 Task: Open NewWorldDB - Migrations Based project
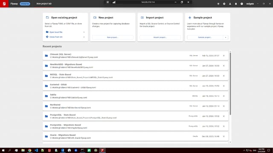point(135,66)
